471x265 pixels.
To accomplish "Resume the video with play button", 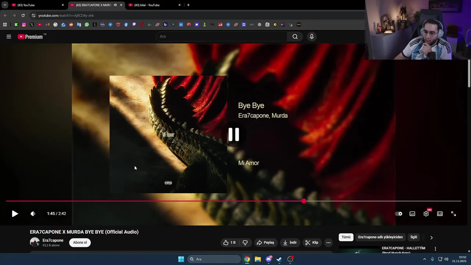I will point(15,213).
